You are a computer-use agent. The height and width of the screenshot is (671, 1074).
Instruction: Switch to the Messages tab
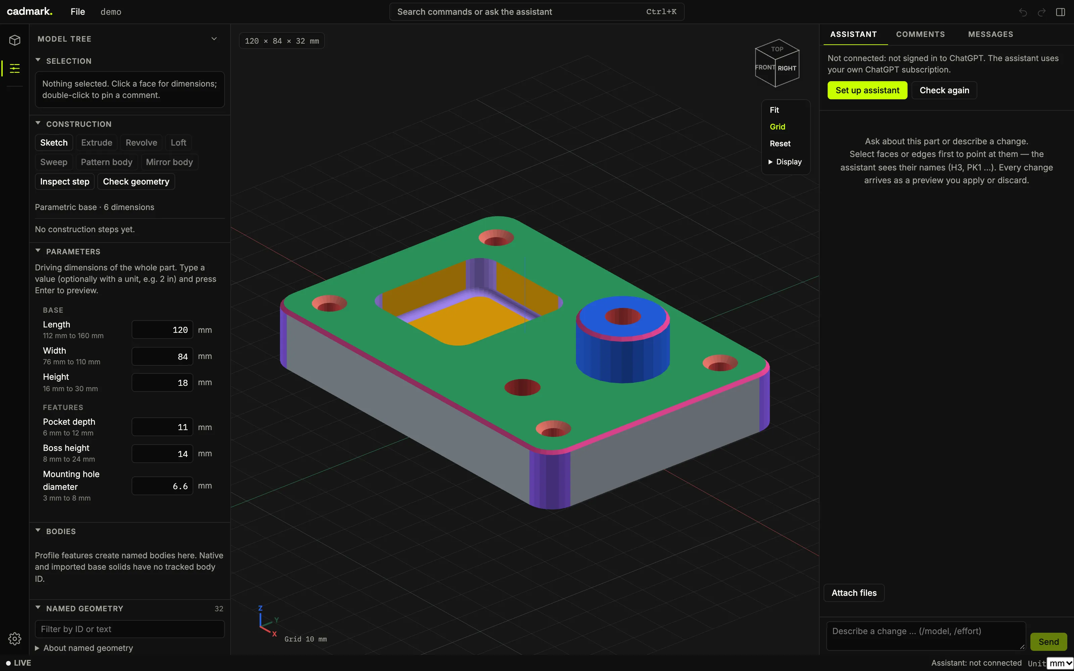990,35
